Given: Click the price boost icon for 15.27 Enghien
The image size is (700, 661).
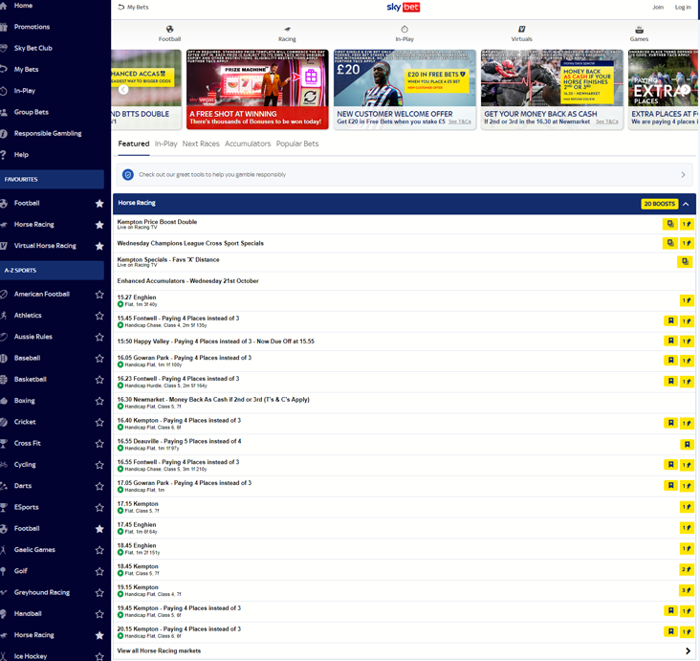Looking at the screenshot, I should (687, 300).
